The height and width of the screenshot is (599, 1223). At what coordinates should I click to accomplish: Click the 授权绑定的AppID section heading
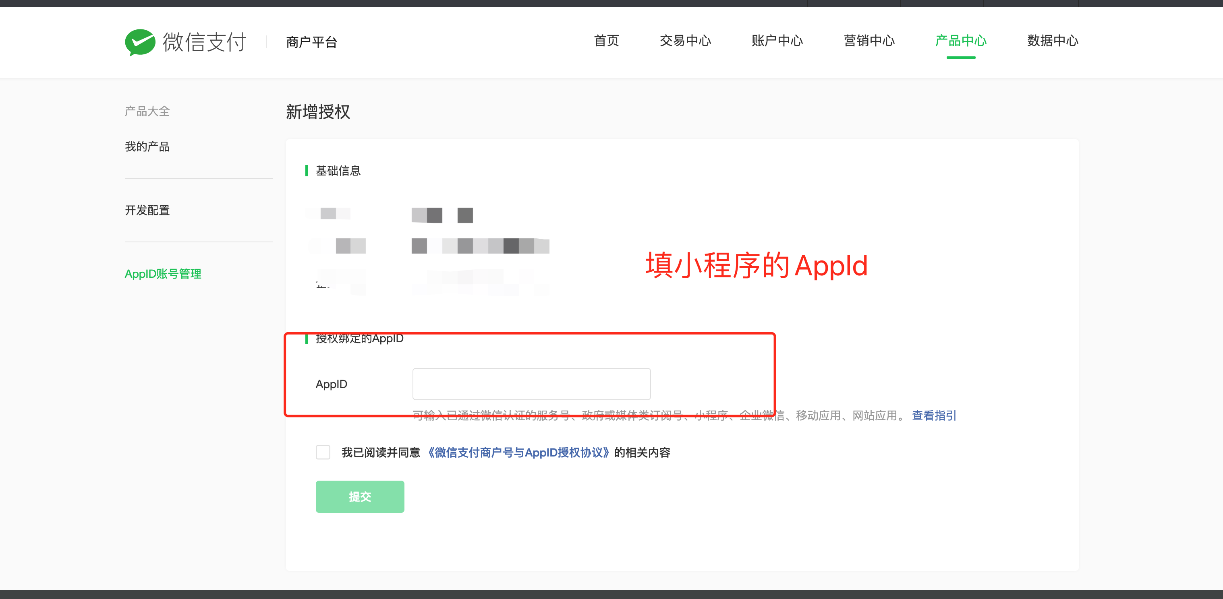pyautogui.click(x=359, y=339)
